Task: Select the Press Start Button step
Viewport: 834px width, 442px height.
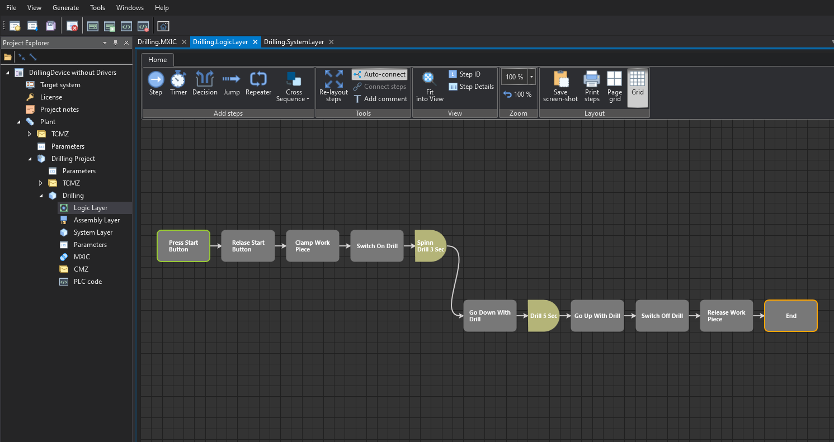Action: [x=183, y=246]
